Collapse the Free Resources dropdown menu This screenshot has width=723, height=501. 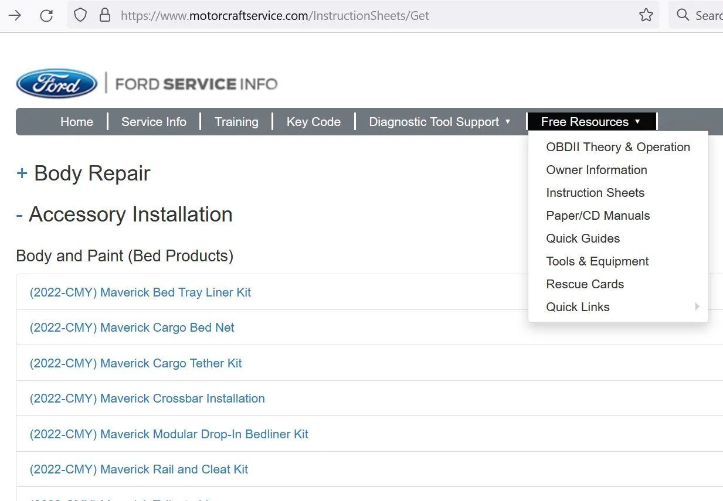pyautogui.click(x=591, y=122)
